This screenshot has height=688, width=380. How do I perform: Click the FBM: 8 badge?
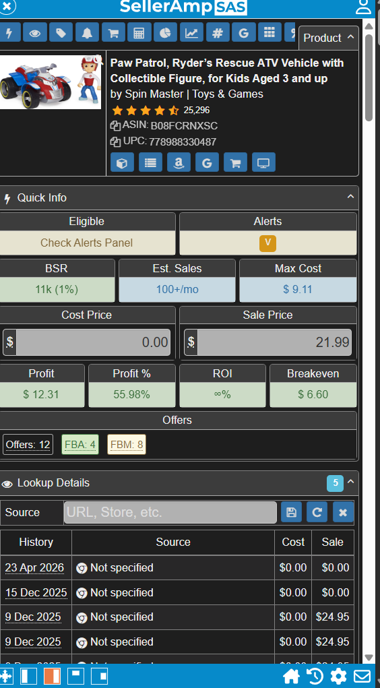click(127, 445)
